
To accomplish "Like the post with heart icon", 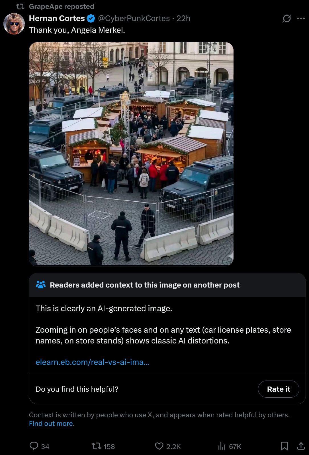I will tap(159, 446).
